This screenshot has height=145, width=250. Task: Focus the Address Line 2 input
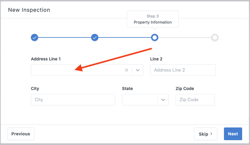point(183,70)
